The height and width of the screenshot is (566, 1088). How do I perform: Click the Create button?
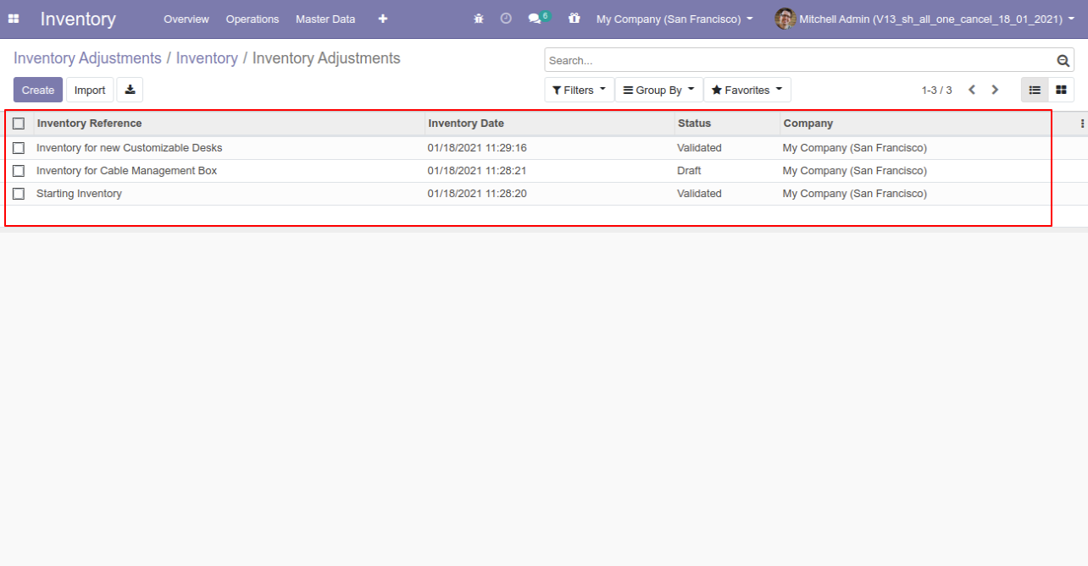(38, 90)
